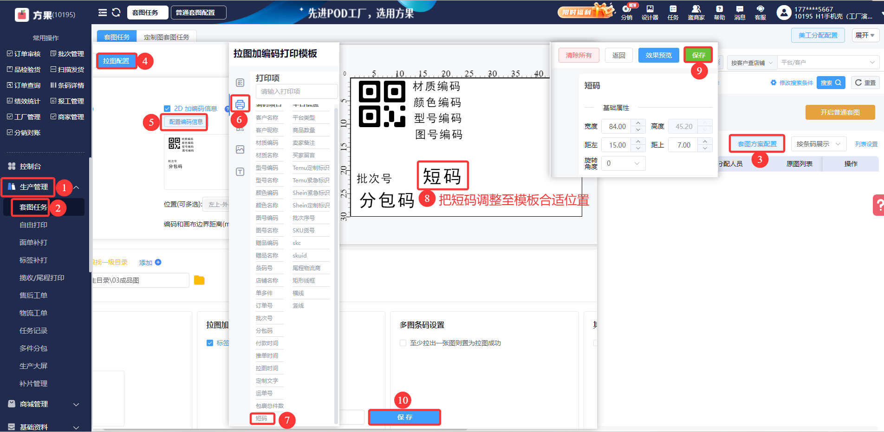Open the 邀商家 invite merchants icon

696,13
